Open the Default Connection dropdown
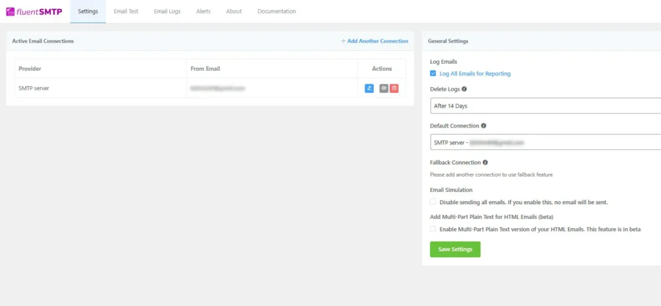661x306 pixels. point(545,142)
